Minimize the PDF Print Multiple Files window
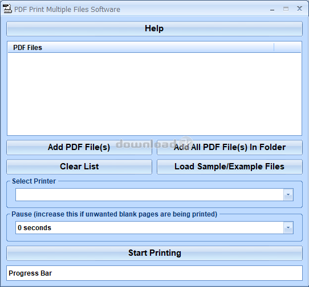Image resolution: width=309 pixels, height=287 pixels. pos(272,9)
